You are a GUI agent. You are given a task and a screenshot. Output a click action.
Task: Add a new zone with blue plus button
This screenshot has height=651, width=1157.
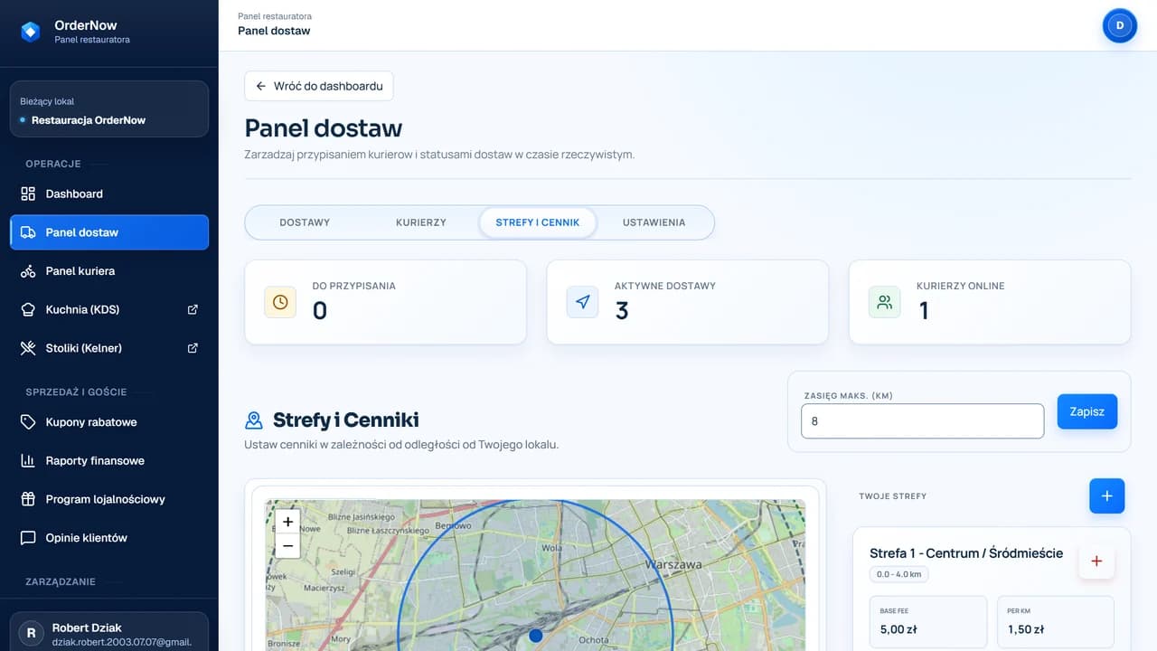[x=1107, y=496]
